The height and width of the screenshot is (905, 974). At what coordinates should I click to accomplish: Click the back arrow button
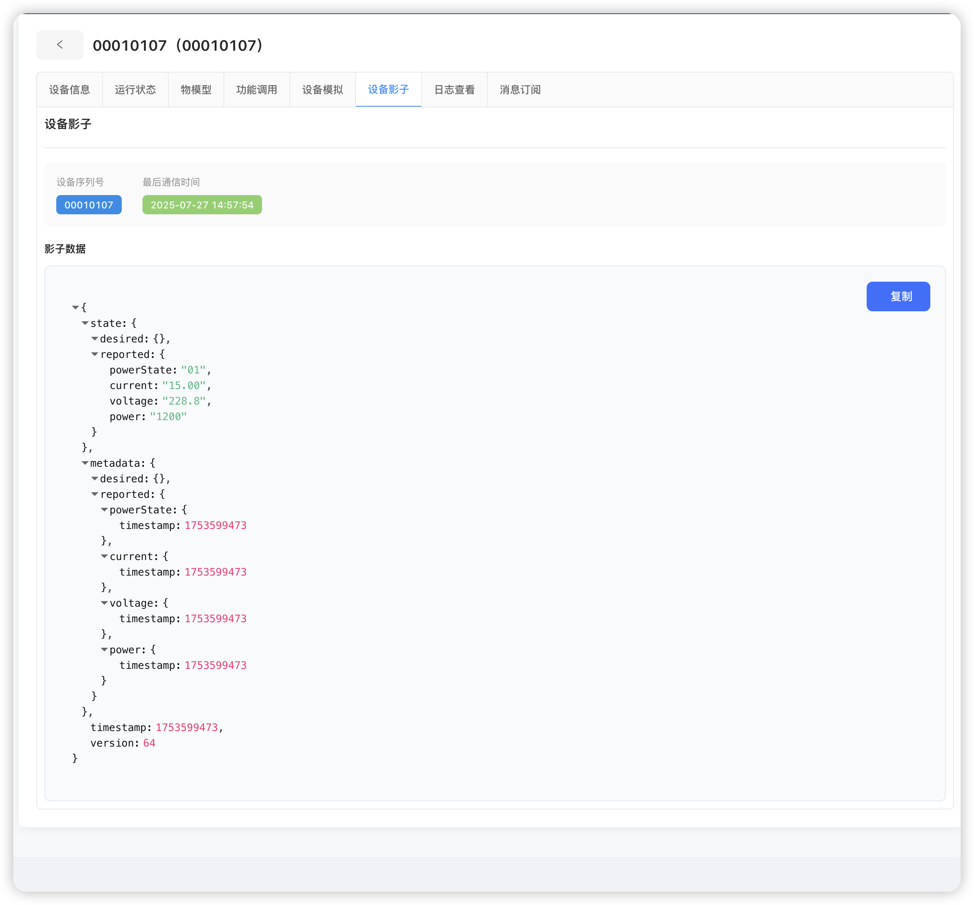[60, 45]
